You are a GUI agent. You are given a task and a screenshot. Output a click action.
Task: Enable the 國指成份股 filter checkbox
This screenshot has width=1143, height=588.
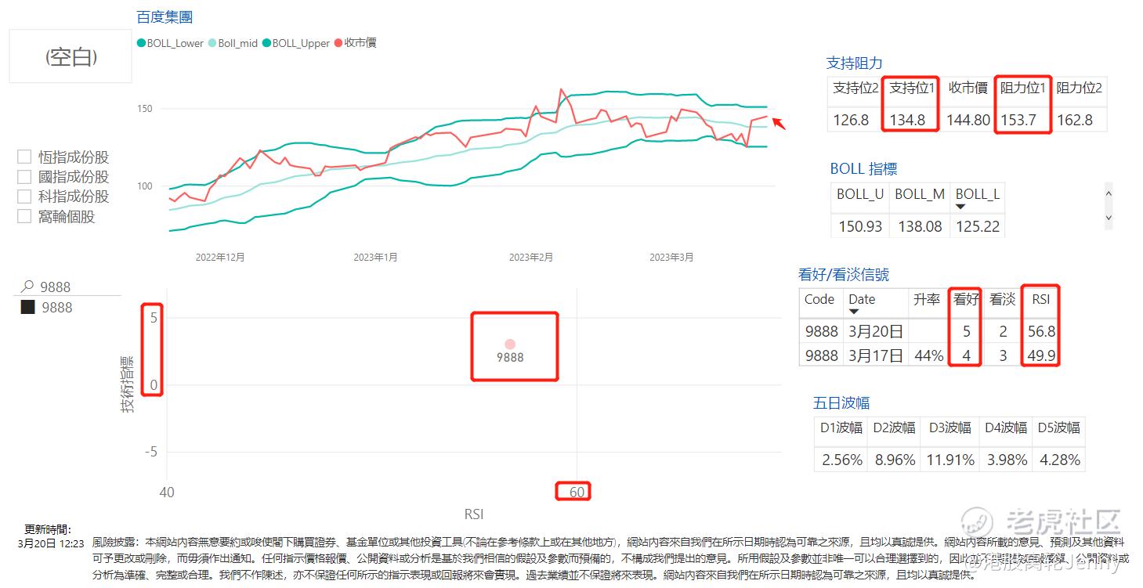24,177
